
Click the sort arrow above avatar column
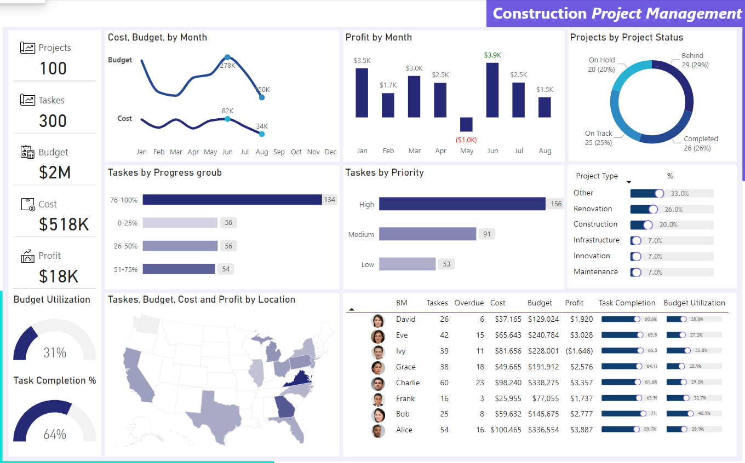tap(352, 310)
